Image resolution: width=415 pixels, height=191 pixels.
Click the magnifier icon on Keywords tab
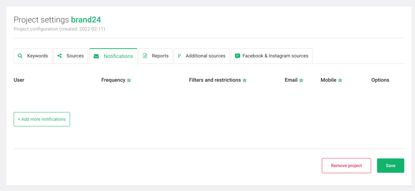pyautogui.click(x=20, y=56)
